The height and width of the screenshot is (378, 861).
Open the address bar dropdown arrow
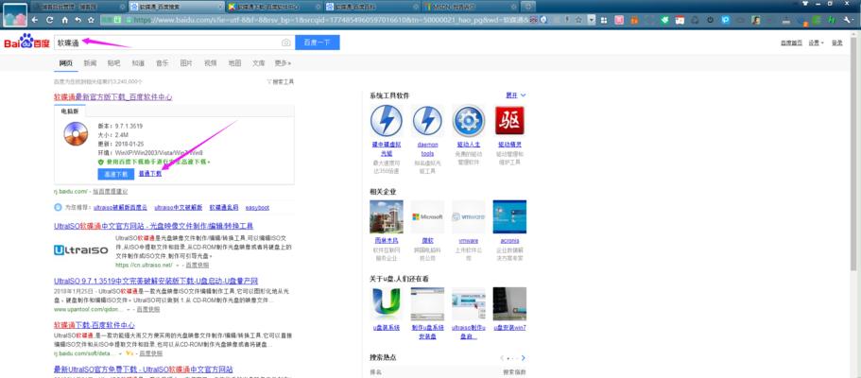click(x=592, y=20)
